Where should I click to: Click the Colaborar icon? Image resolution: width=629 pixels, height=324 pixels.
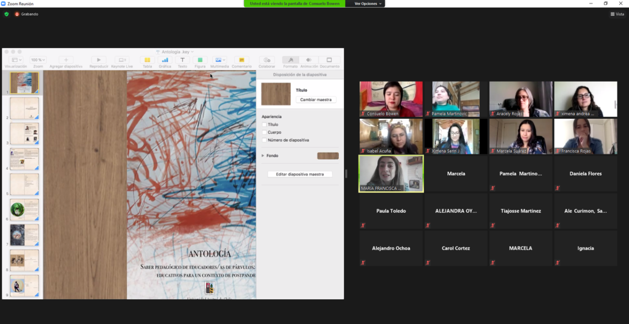267,60
